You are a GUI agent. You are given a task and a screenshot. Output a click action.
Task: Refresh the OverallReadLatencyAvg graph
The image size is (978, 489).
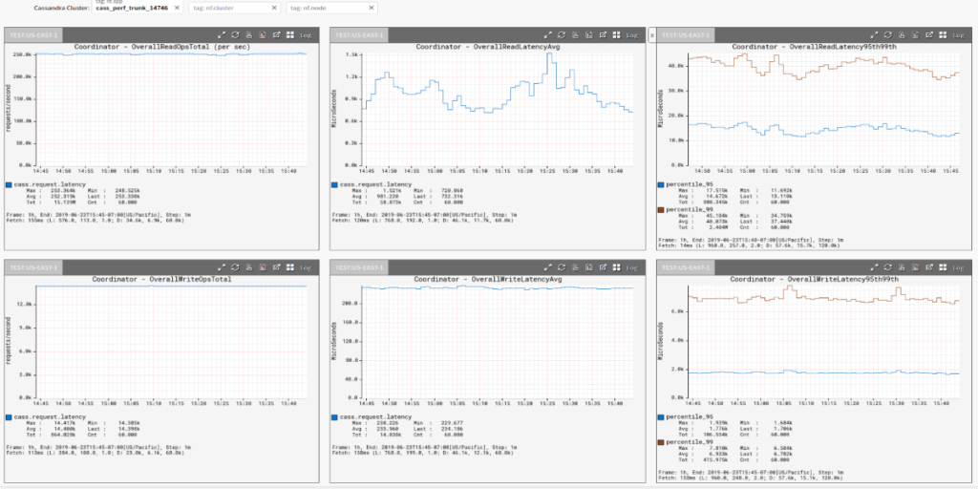[562, 35]
